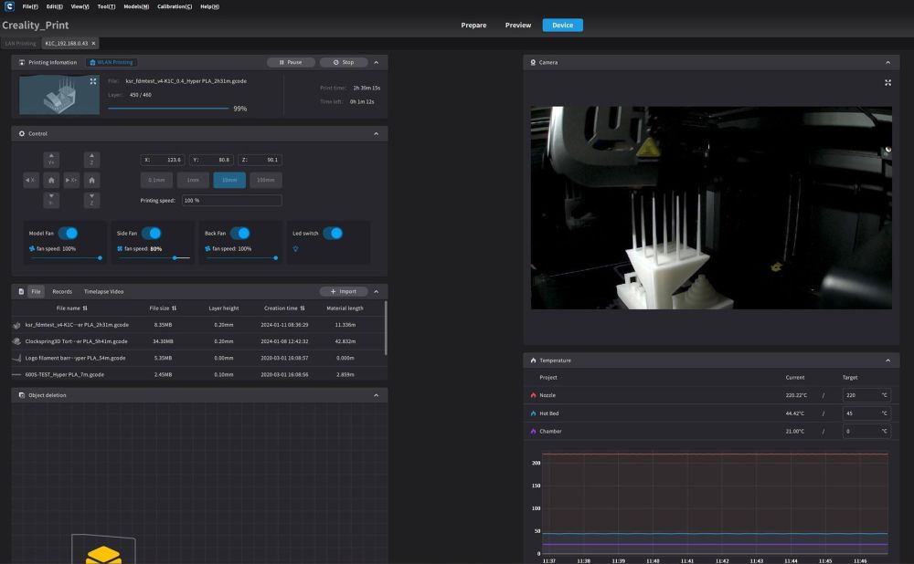The image size is (914, 564).
Task: Move the print head with X- arrow
Action: tap(31, 180)
